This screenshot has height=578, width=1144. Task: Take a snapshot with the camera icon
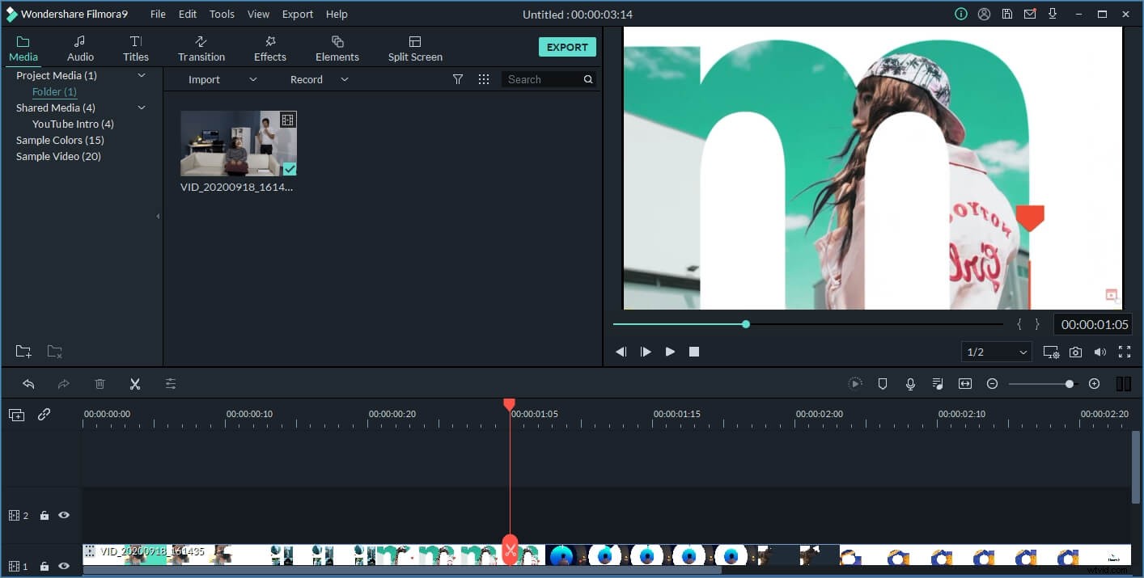[1075, 352]
